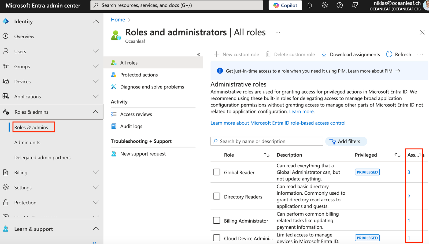Open Add filters

(346, 141)
